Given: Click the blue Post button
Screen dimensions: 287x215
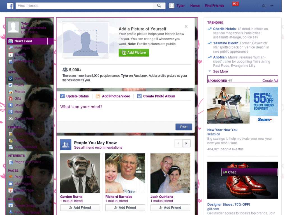Looking at the screenshot, I should (x=184, y=127).
